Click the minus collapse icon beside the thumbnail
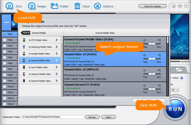Screen dimensions: 191x125 tap(7, 23)
